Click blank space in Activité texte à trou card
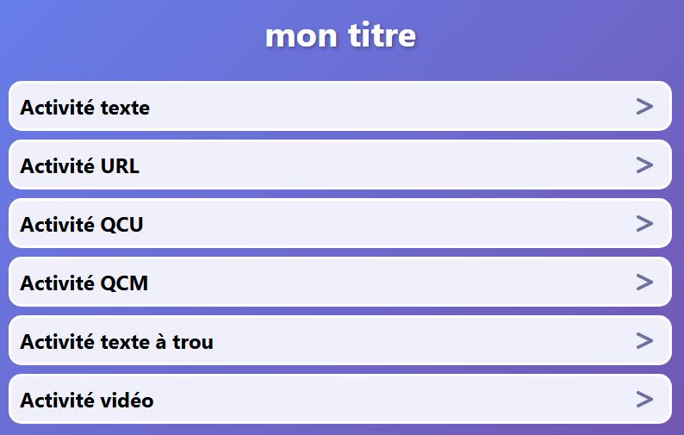The width and height of the screenshot is (684, 435). click(414, 341)
